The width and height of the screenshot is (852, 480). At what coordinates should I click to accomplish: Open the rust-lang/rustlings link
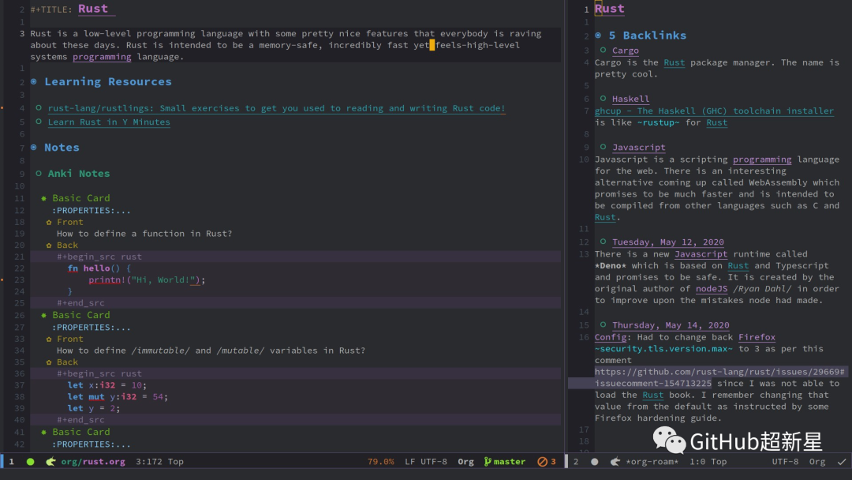(x=277, y=108)
